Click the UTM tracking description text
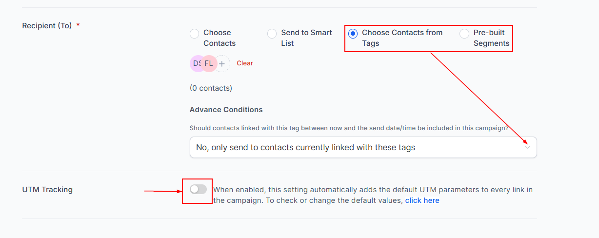 [x=373, y=190]
